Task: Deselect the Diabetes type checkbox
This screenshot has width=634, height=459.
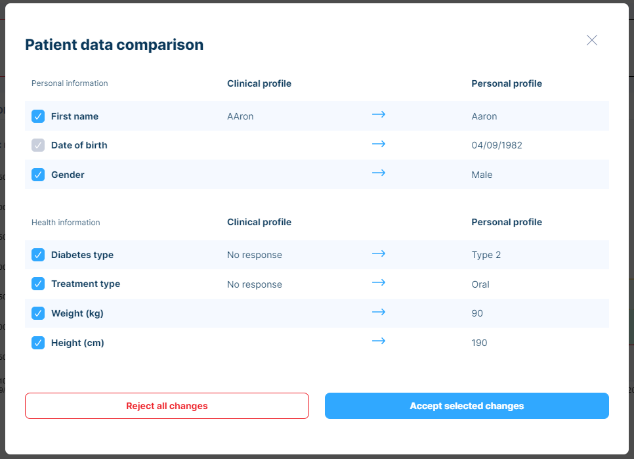Action: point(38,255)
